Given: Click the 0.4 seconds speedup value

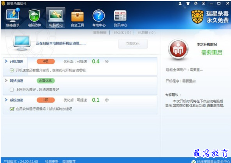Looking at the screenshot, I should coord(96,61).
